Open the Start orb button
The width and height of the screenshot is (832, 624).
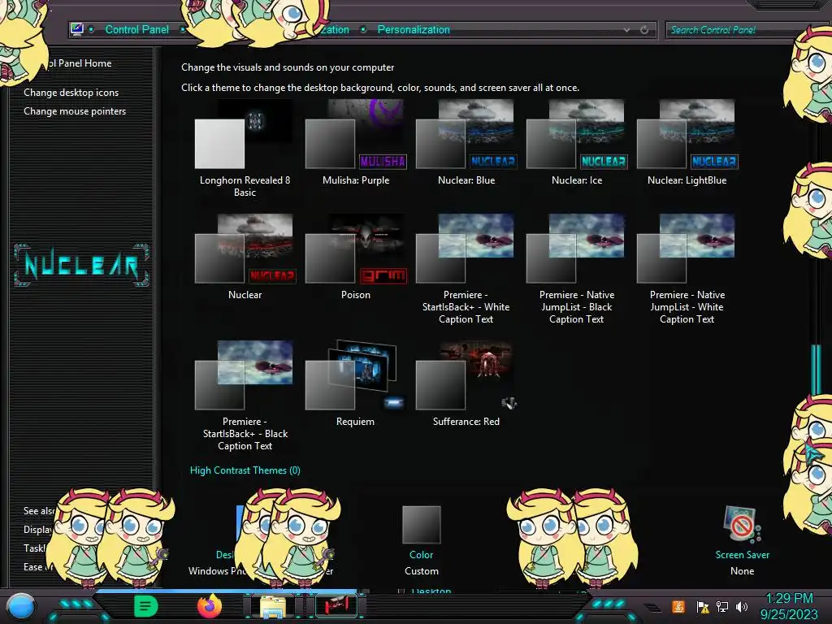click(20, 606)
